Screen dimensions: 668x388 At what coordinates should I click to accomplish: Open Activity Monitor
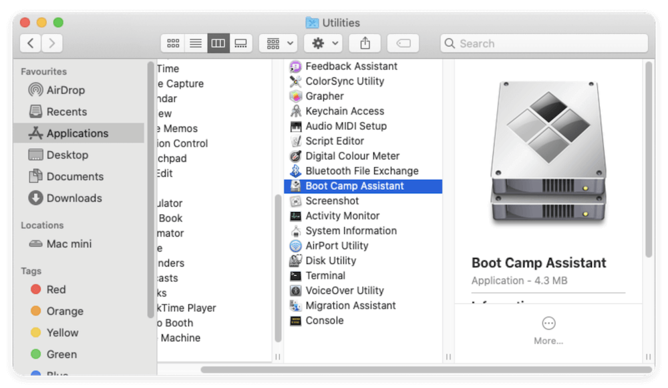pyautogui.click(x=344, y=215)
